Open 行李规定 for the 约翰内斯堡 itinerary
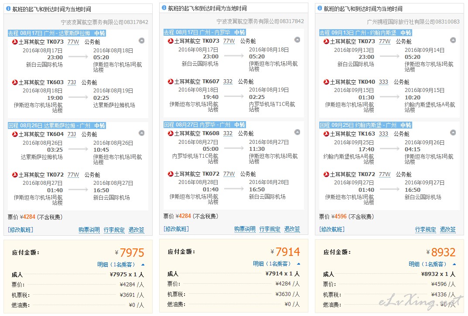The width and height of the screenshot is (468, 316). [x=426, y=229]
